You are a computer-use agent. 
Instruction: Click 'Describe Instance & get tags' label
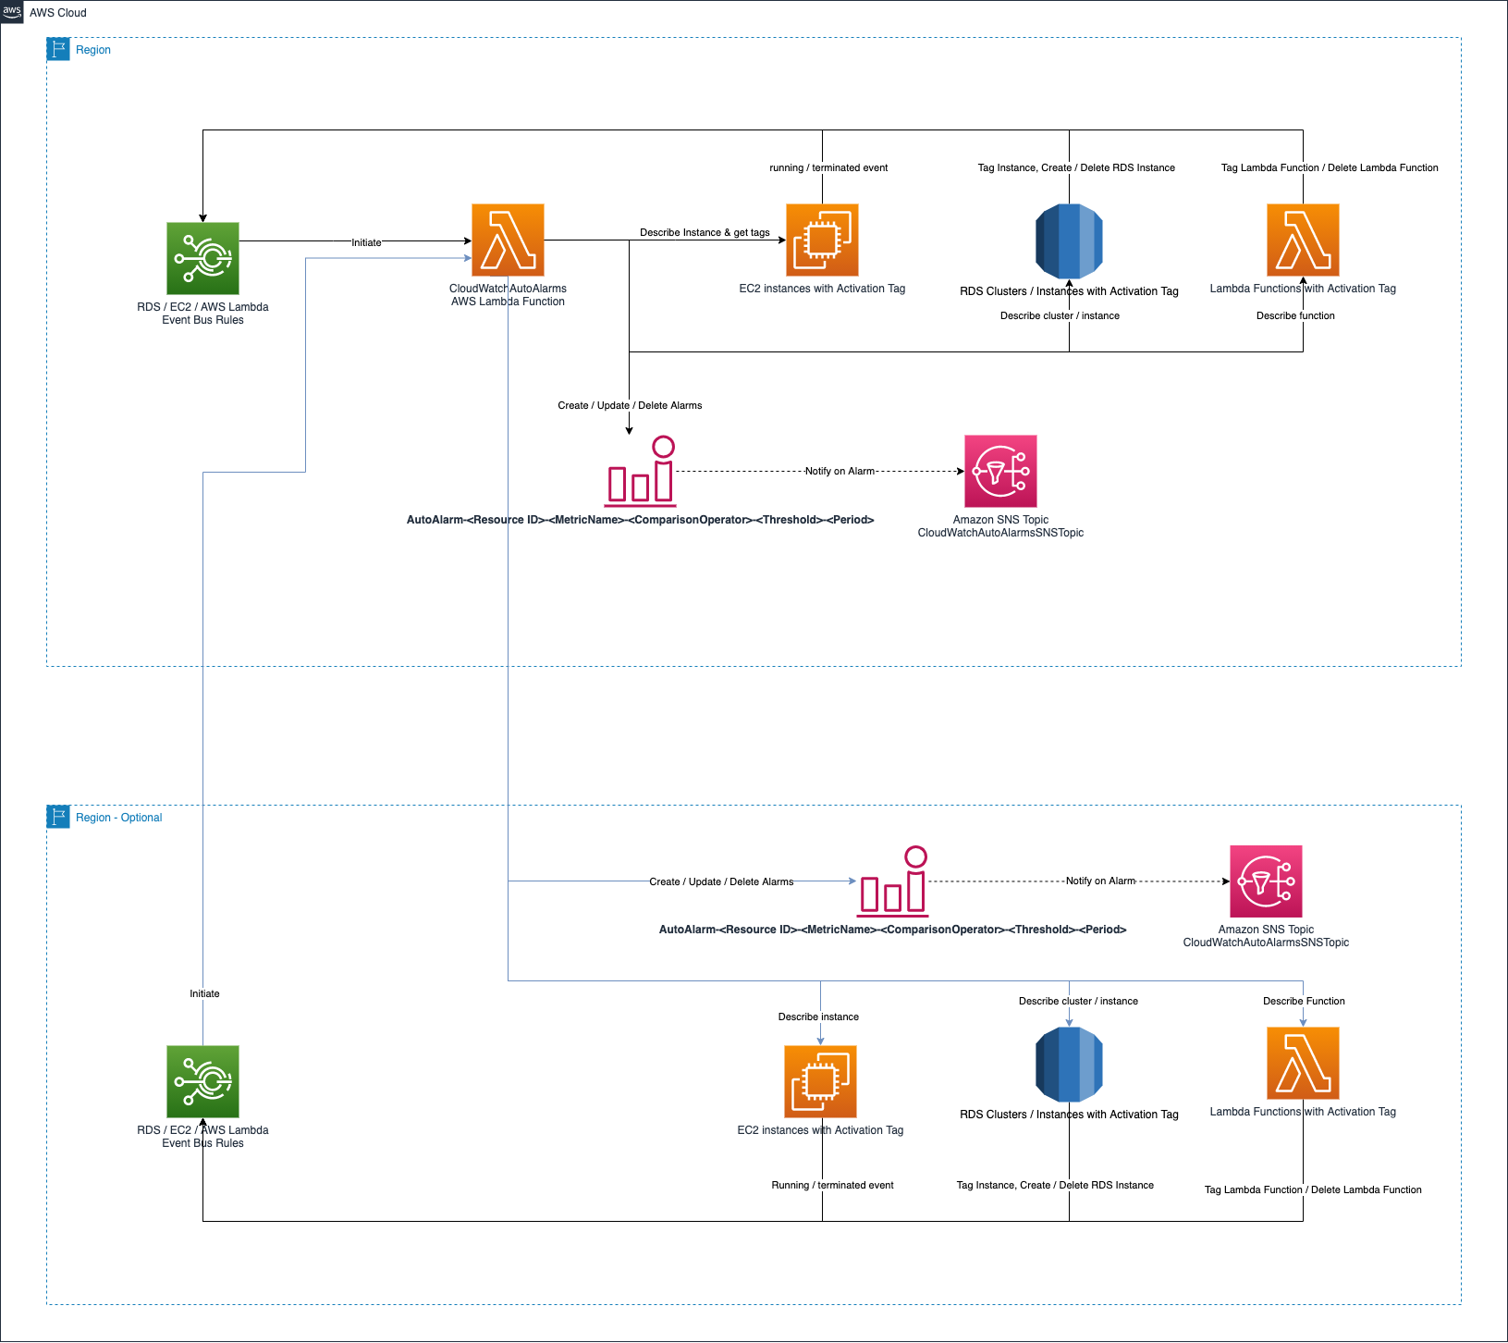[x=705, y=232]
